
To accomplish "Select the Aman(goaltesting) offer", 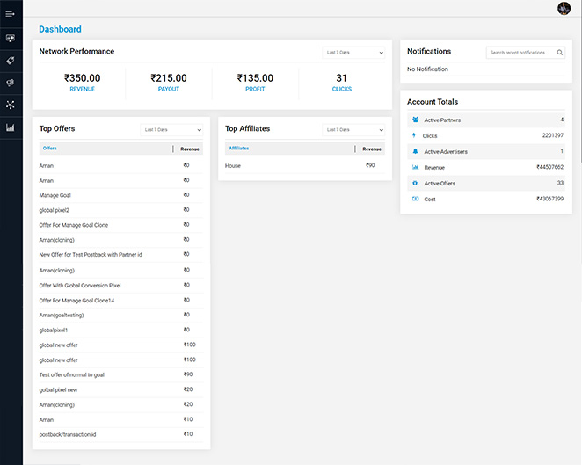I will (x=62, y=315).
